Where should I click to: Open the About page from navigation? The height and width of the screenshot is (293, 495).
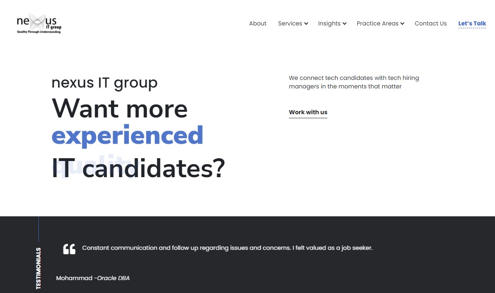pyautogui.click(x=258, y=23)
